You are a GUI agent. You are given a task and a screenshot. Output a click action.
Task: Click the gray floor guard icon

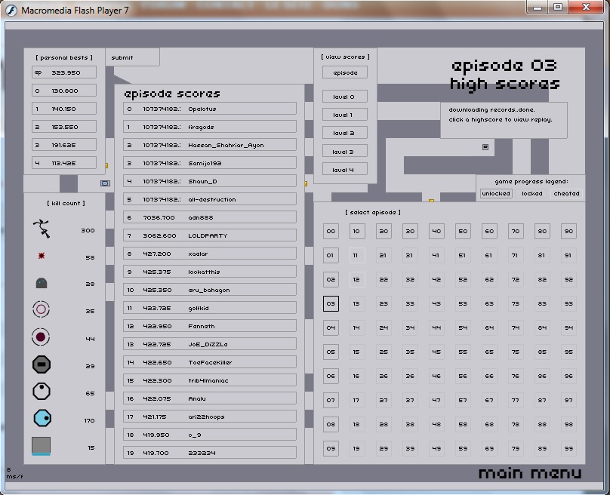point(41,284)
